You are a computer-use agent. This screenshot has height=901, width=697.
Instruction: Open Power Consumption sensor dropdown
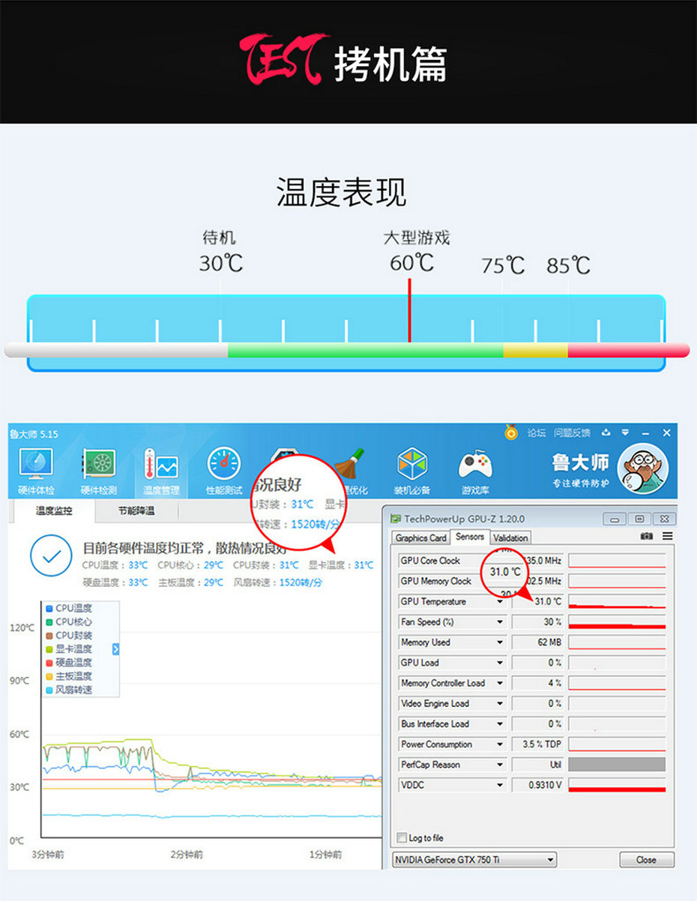point(500,744)
